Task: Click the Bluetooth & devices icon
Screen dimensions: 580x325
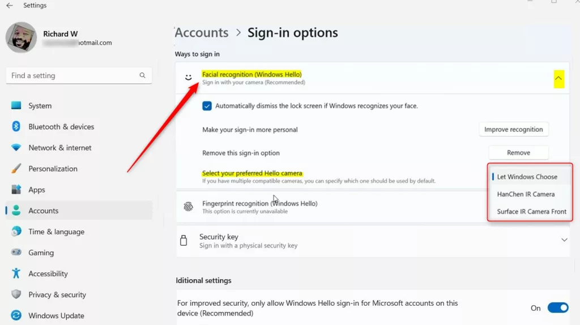Action: tap(16, 126)
